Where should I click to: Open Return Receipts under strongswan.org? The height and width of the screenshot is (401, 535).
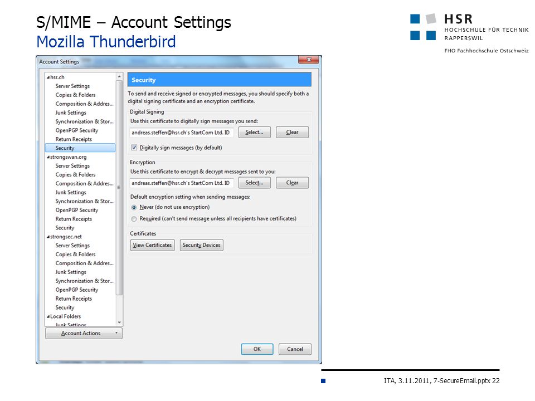pyautogui.click(x=74, y=219)
